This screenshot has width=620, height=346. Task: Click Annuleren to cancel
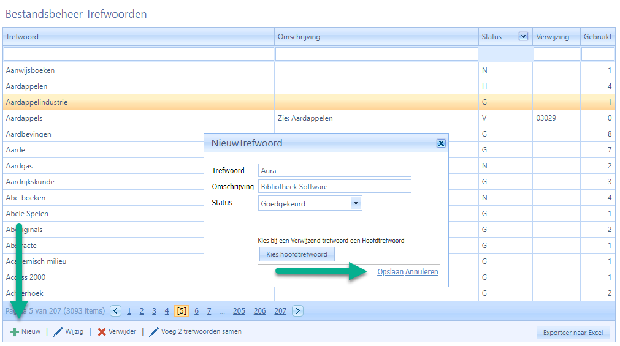(422, 272)
